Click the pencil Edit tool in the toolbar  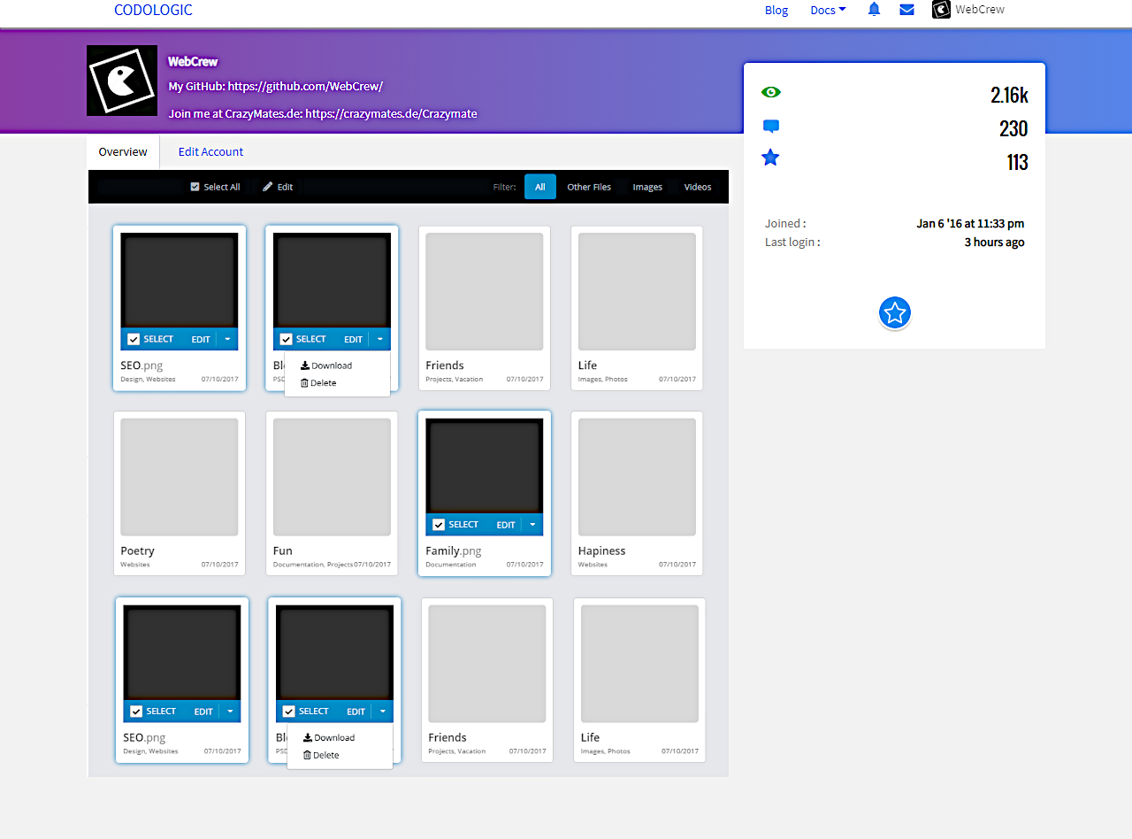(278, 187)
